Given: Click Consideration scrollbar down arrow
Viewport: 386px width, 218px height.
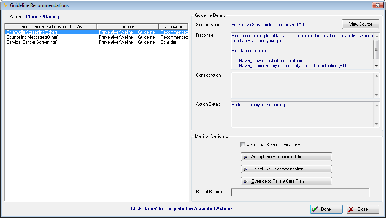Looking at the screenshot, I should pos(376,95).
